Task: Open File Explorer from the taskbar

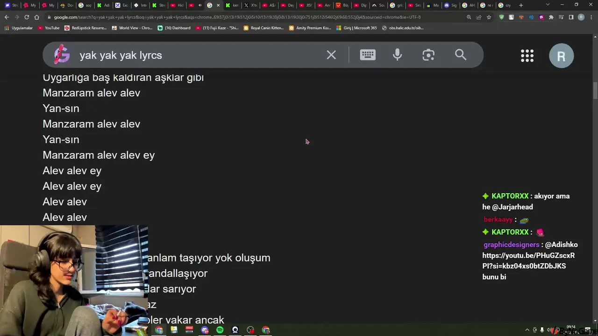Action: pos(174,330)
